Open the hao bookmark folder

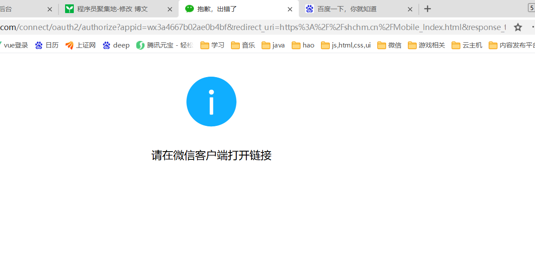point(303,45)
